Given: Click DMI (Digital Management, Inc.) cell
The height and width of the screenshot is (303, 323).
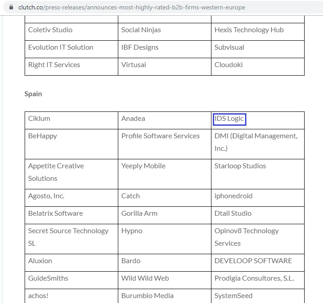Looking at the screenshot, I should click(x=258, y=144).
